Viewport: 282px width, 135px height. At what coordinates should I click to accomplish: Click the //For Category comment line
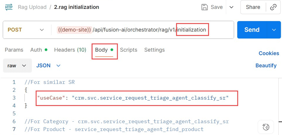click(x=127, y=122)
